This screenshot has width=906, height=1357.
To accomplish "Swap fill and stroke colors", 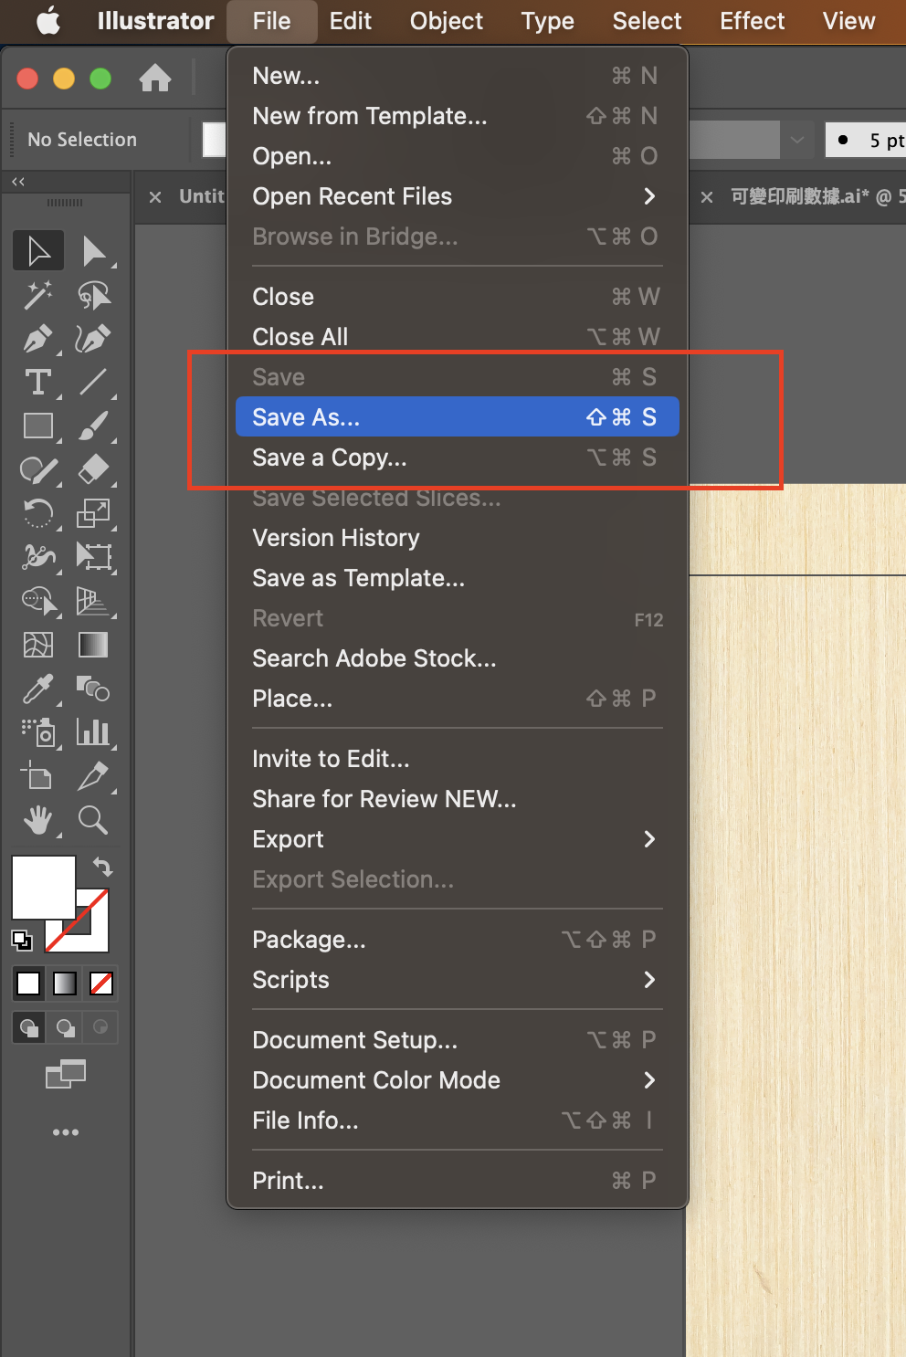I will click(102, 867).
